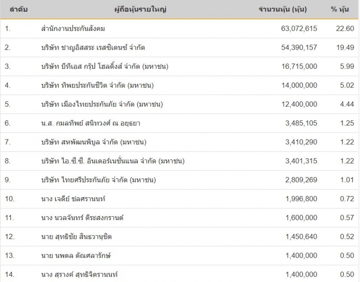Image resolution: width=360 pixels, height=282 pixels.
Task: Select row number 13.
Action: tap(10, 256)
